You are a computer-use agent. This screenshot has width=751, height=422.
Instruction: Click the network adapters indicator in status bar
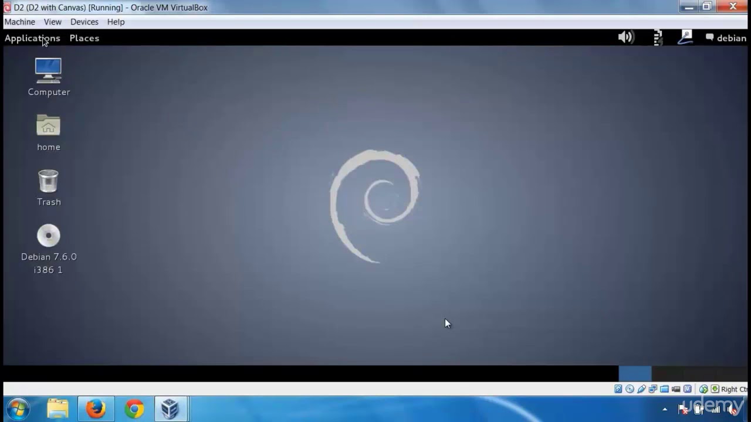(652, 389)
